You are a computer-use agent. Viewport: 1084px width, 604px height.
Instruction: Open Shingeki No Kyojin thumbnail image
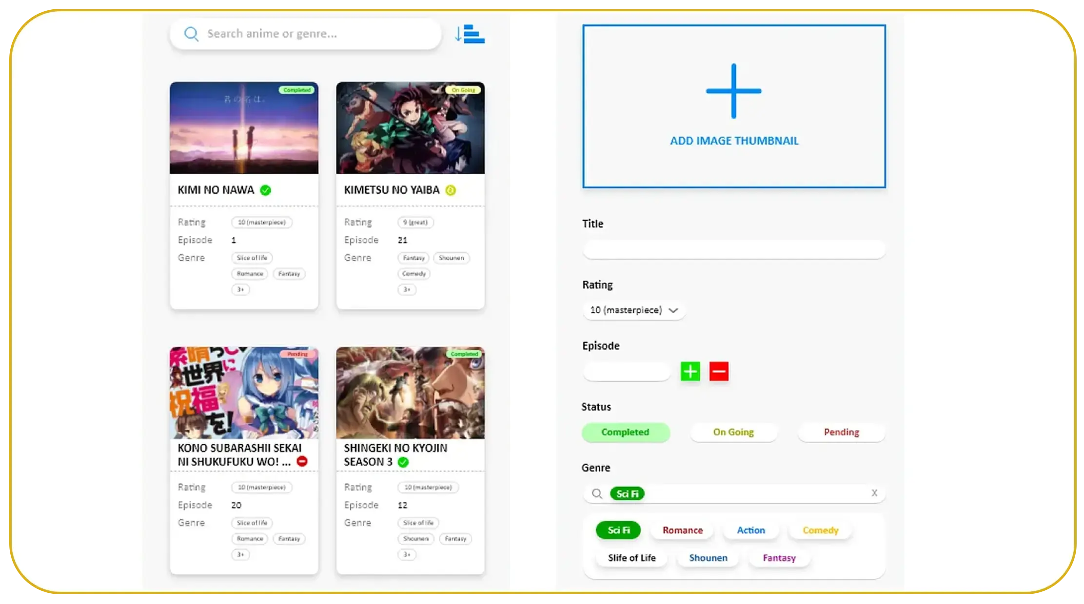(x=410, y=393)
